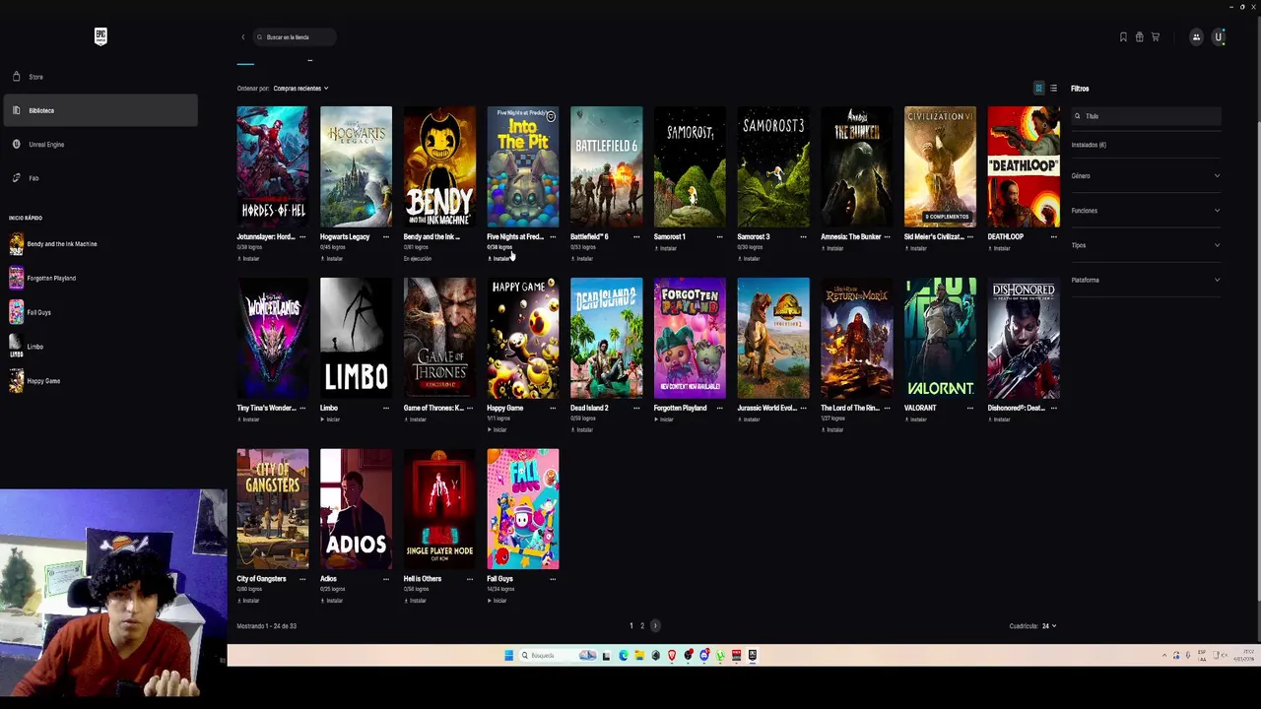The width and height of the screenshot is (1261, 709).
Task: Open Microsoft Edge from the taskbar
Action: 623,656
